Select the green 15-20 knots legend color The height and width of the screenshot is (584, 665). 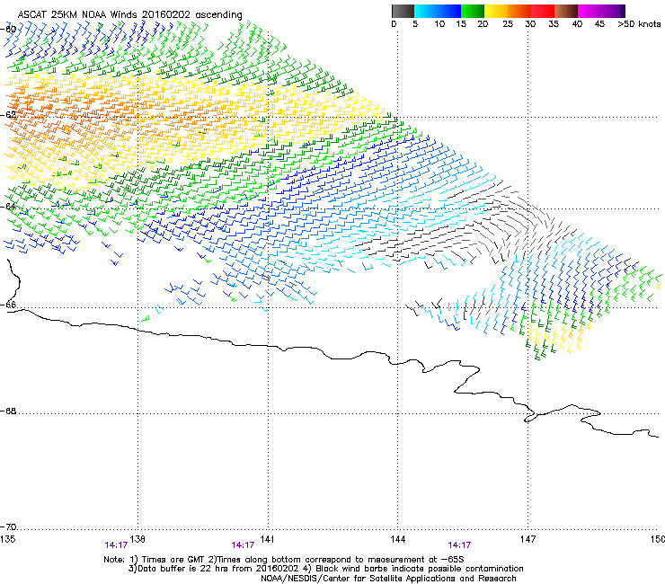(473, 11)
